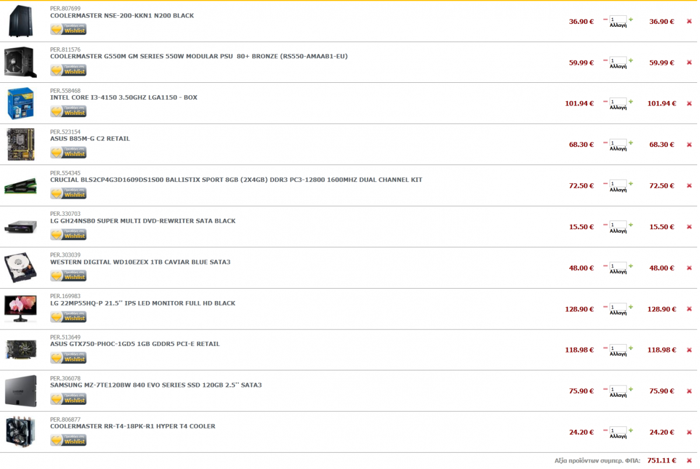
Task: Edit quantity field for Coolermaster N200 case
Action: (618, 19)
